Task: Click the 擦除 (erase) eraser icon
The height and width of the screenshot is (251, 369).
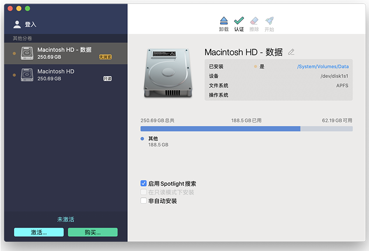Action: pos(254,21)
